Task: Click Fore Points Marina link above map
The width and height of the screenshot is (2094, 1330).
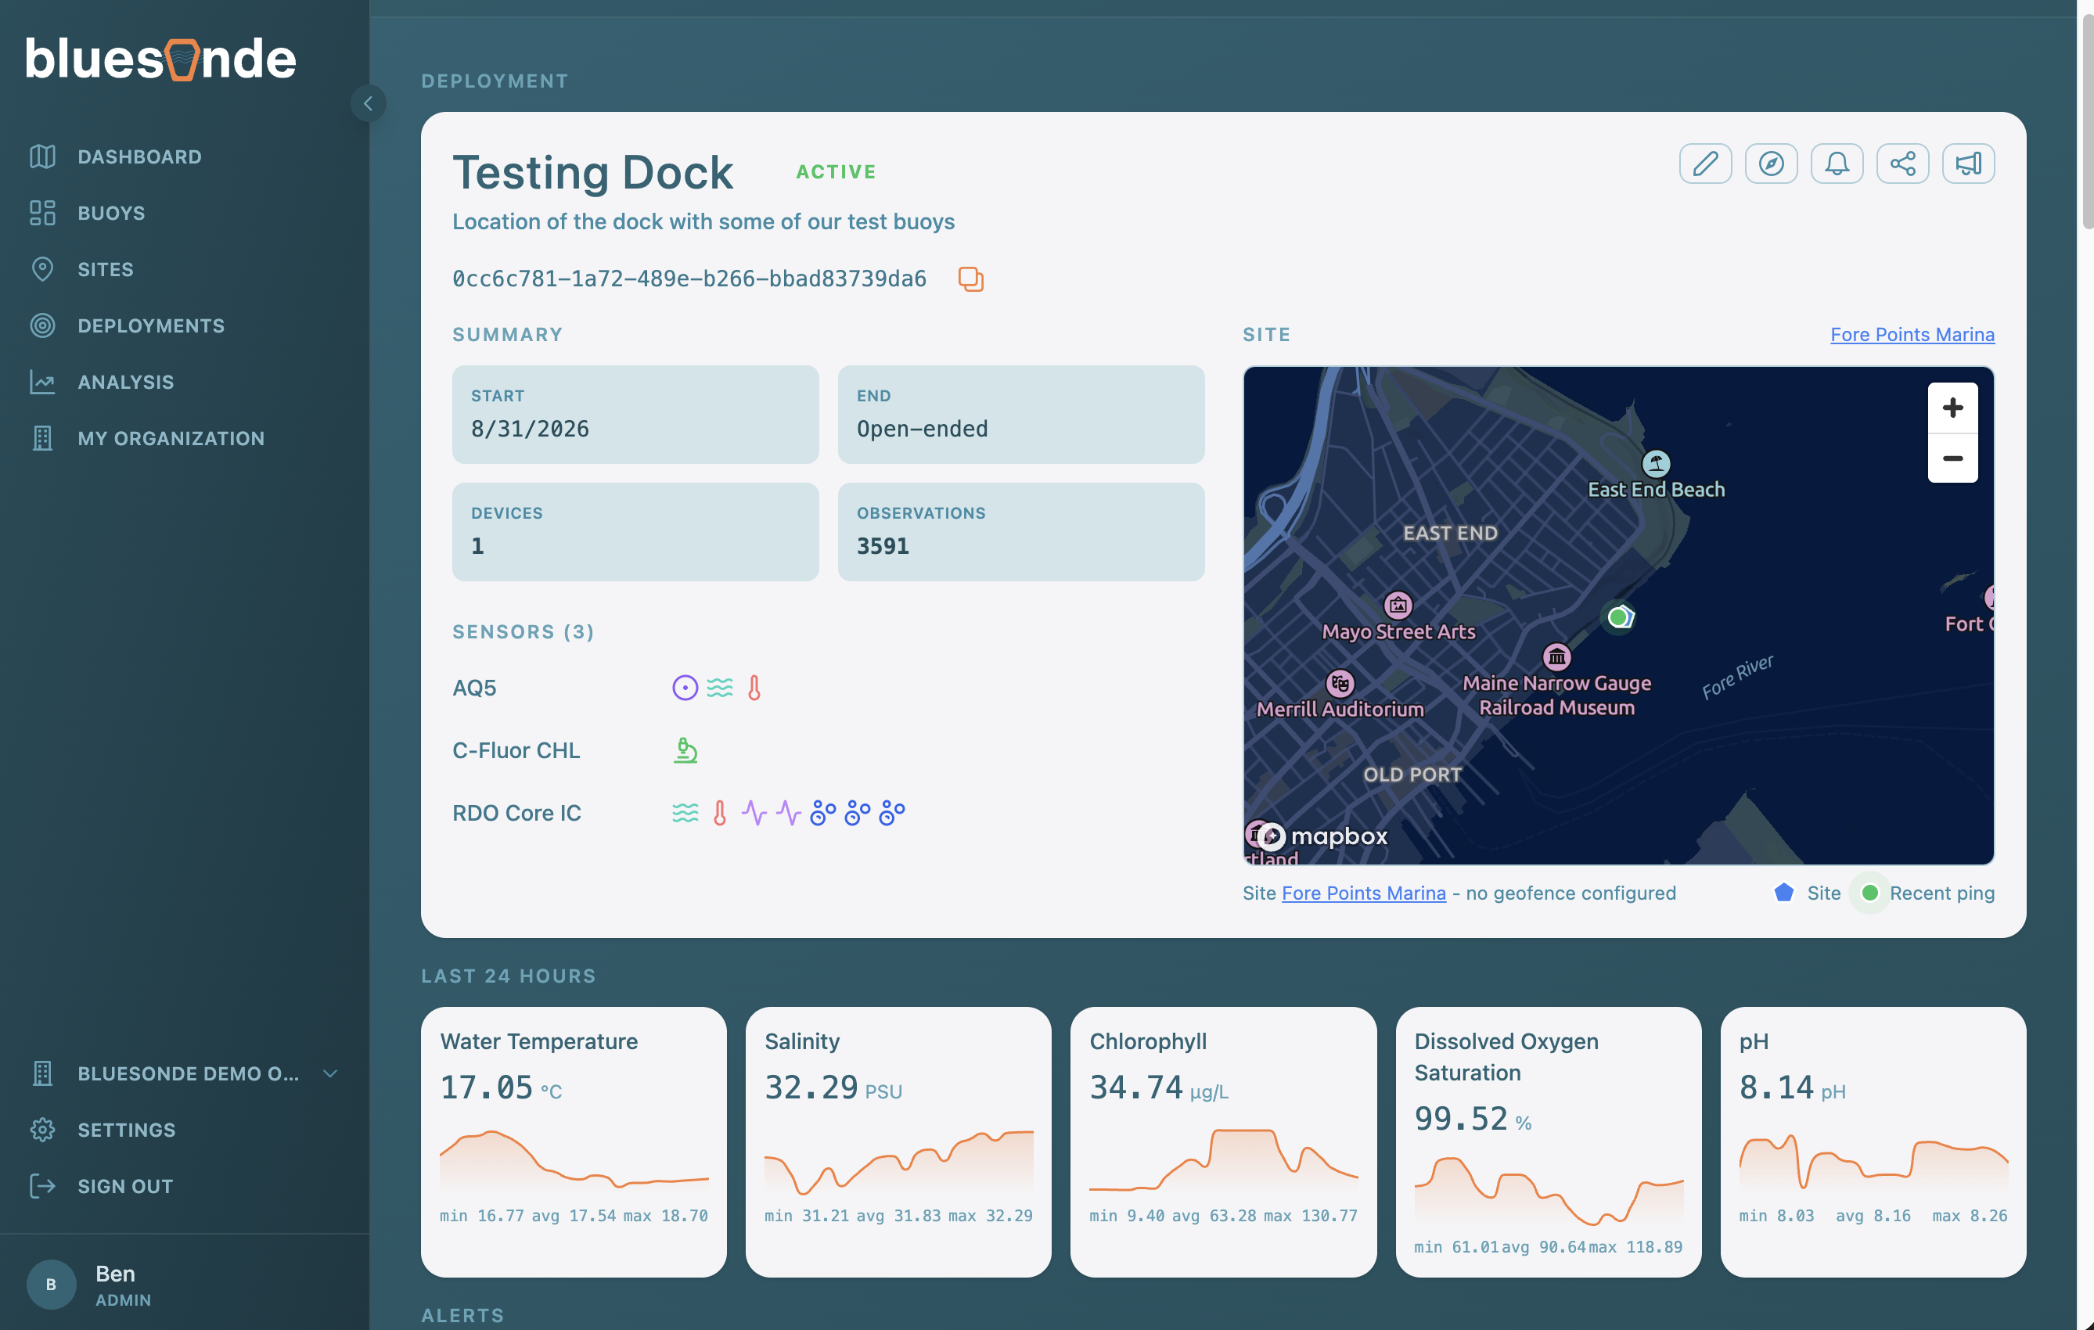Action: coord(1912,335)
